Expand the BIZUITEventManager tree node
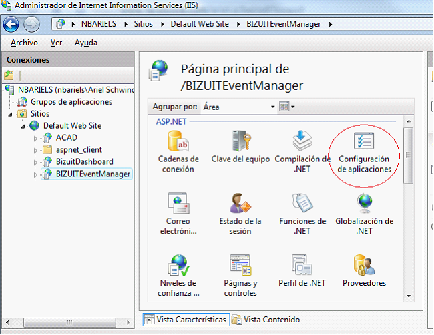This screenshot has height=335, width=434. click(x=35, y=175)
